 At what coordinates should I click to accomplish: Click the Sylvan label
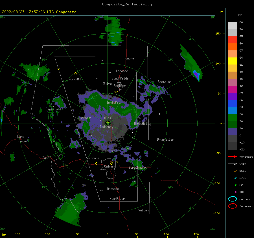pyautogui.click(x=108, y=84)
